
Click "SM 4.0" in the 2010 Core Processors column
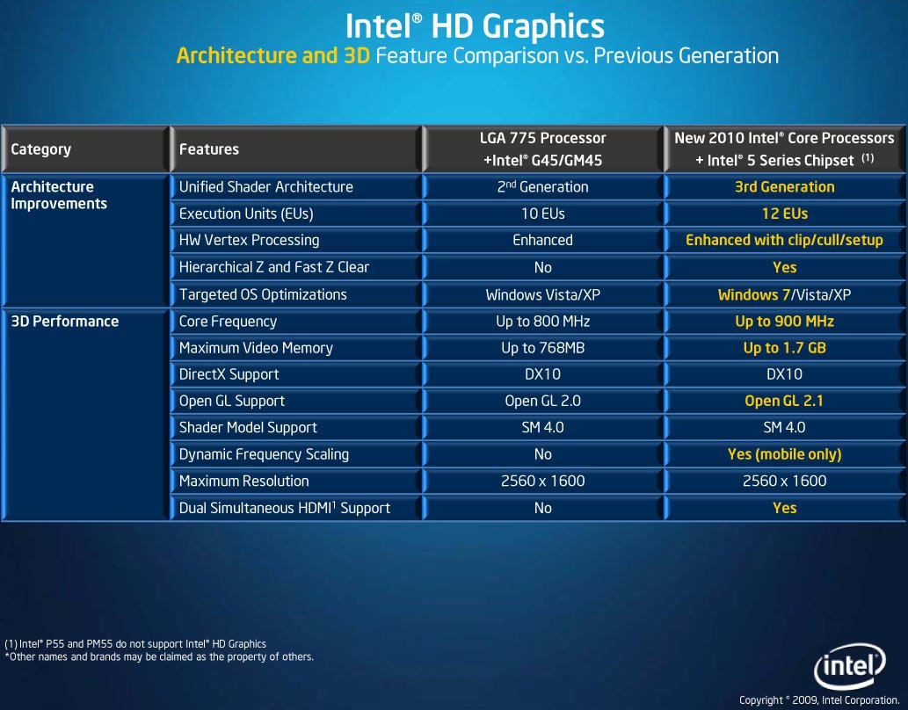click(x=784, y=427)
